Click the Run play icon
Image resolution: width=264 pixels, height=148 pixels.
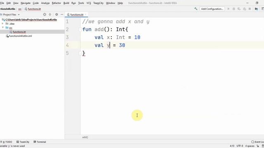pos(229,9)
